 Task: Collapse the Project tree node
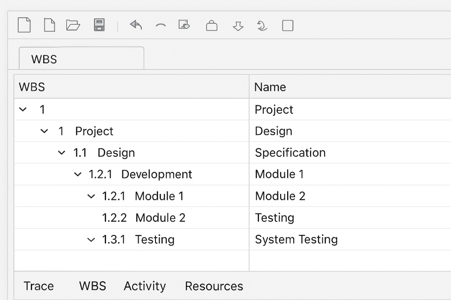pos(44,131)
